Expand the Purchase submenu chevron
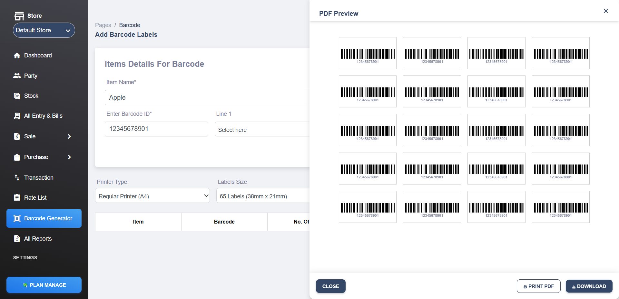This screenshot has height=299, width=619. [x=69, y=157]
